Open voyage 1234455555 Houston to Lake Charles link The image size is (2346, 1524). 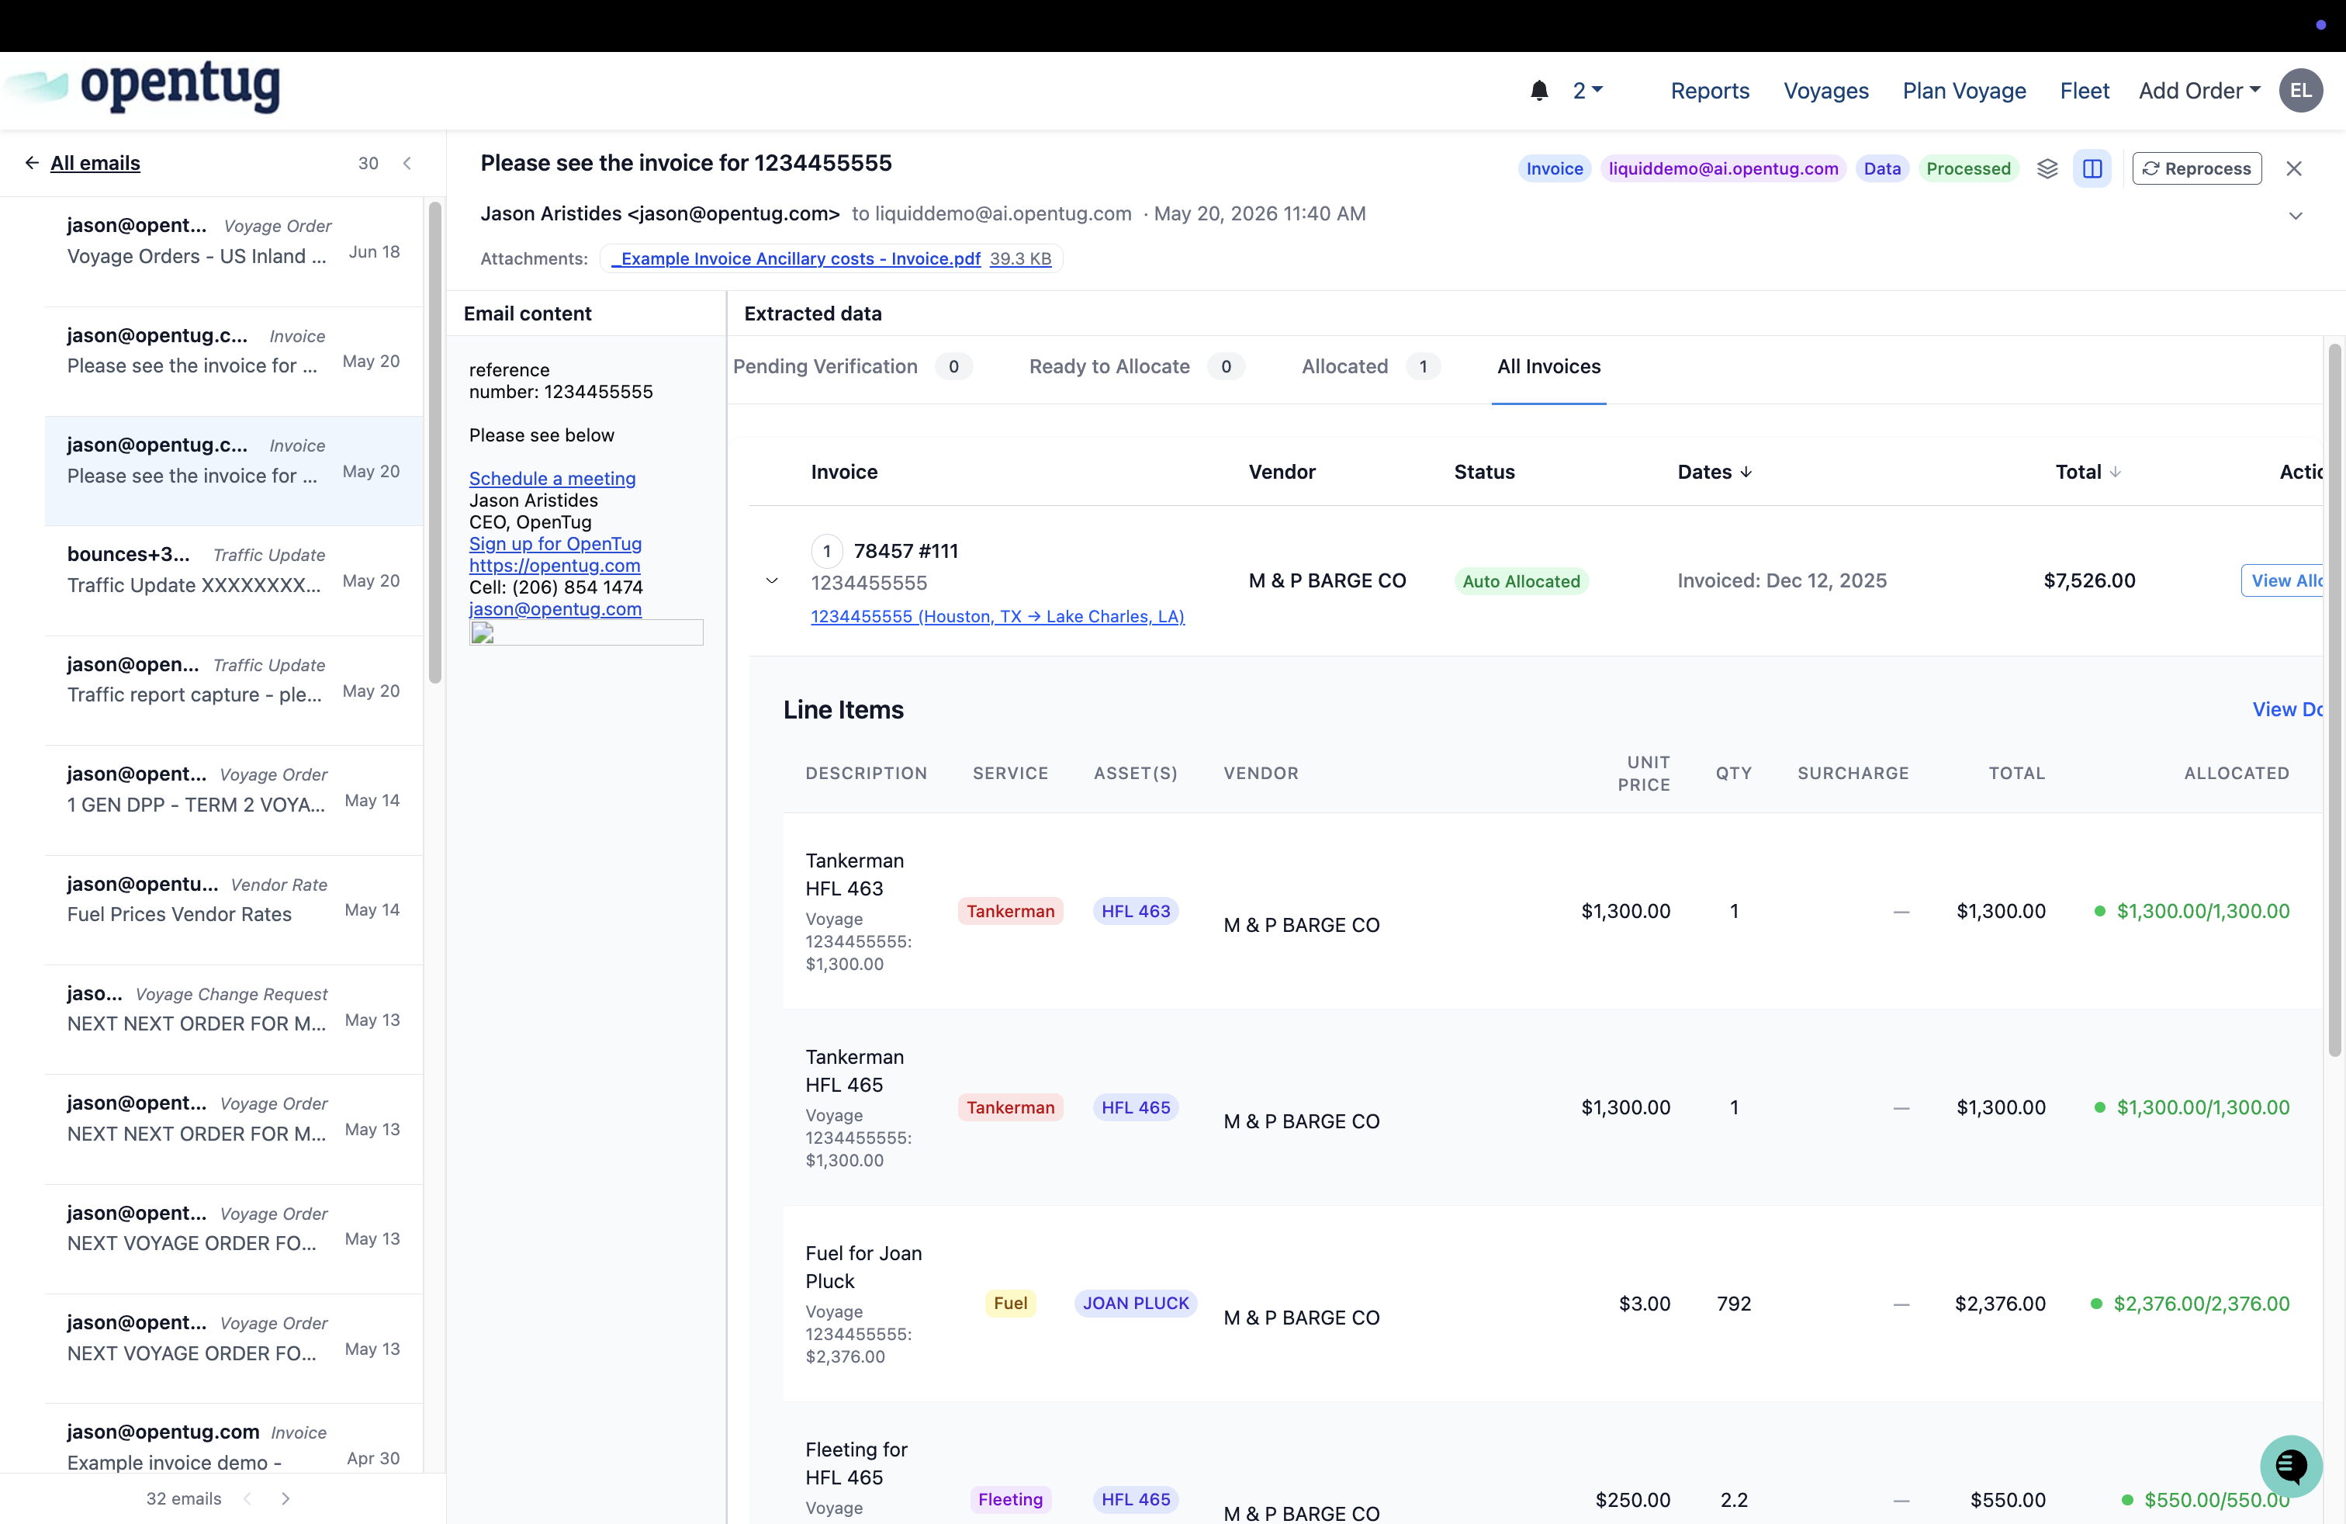pos(998,616)
